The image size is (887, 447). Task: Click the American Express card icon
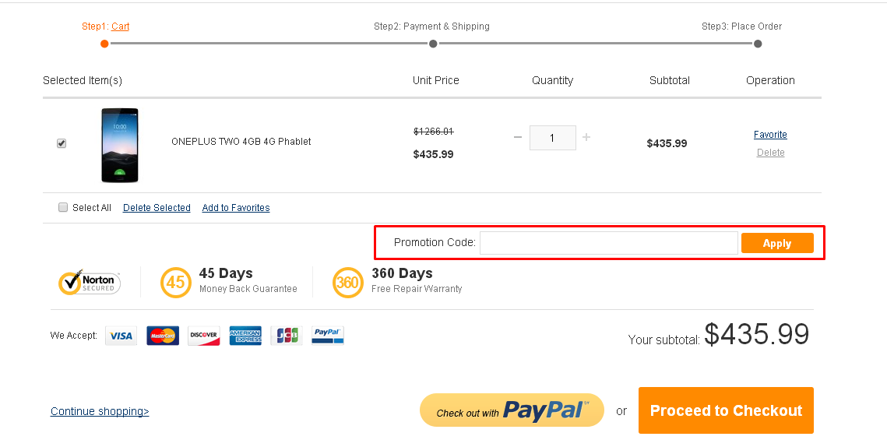coord(245,336)
